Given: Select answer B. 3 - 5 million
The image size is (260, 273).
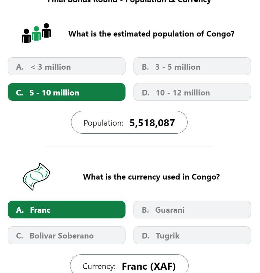Looking at the screenshot, I should click(192, 66).
